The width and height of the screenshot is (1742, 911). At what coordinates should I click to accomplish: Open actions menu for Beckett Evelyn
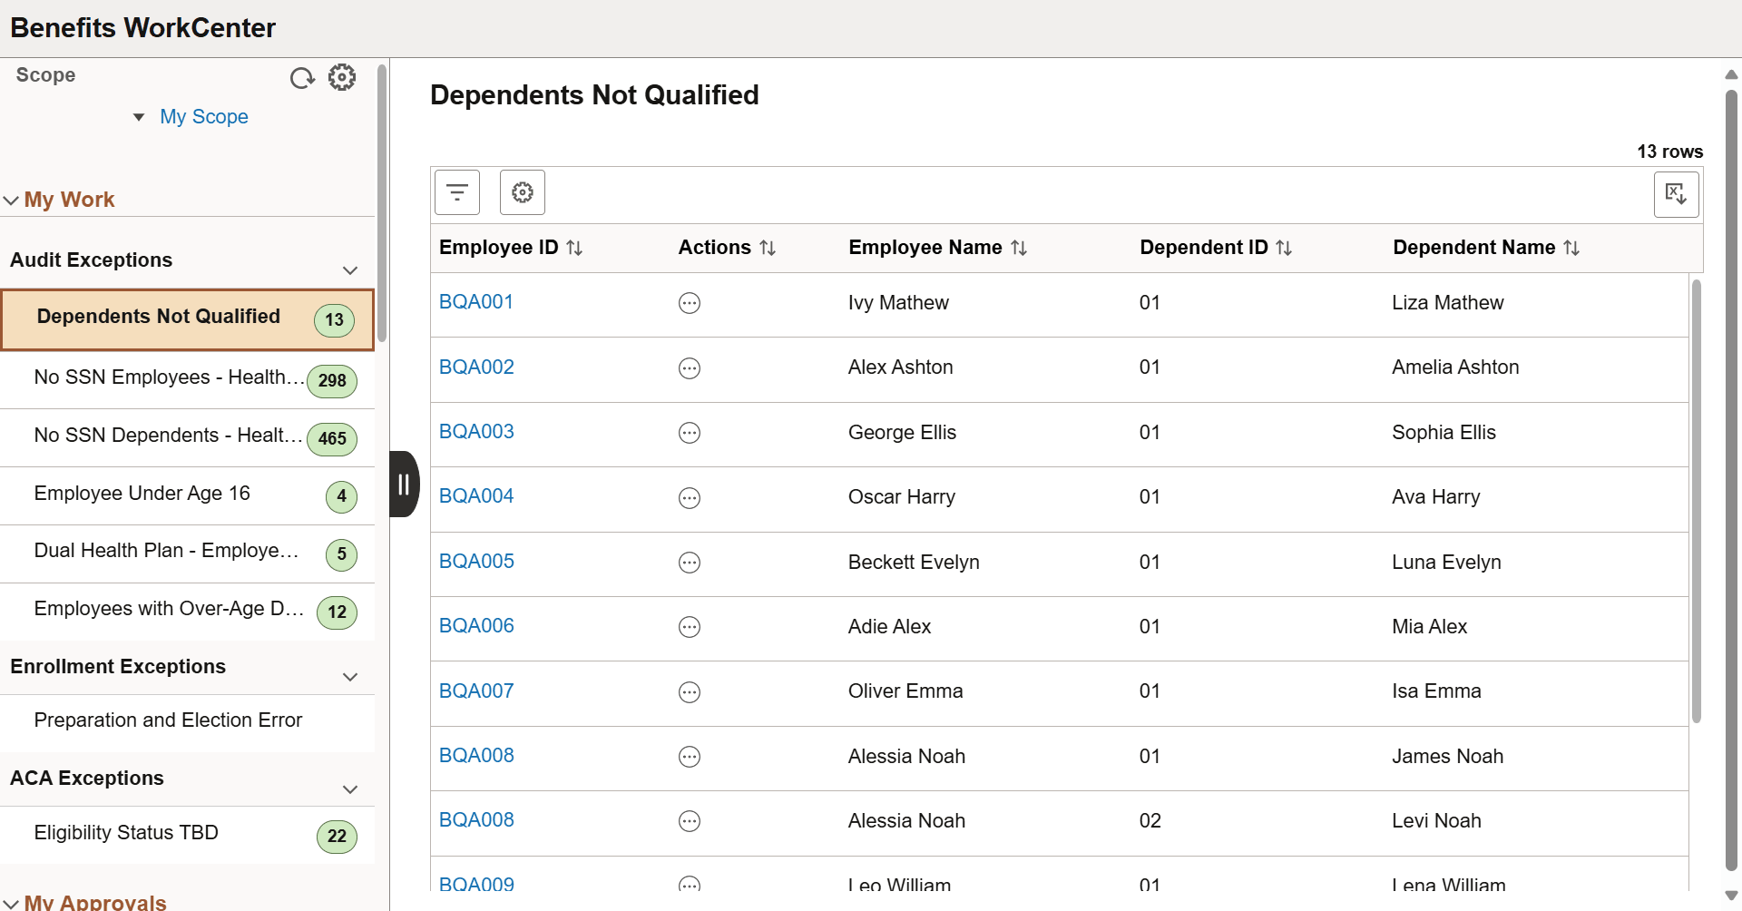pos(690,563)
